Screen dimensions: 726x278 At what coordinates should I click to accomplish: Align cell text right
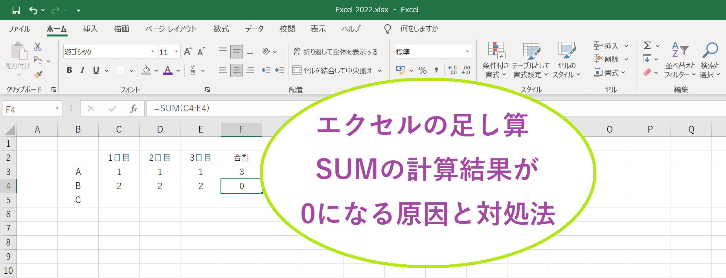[250, 71]
